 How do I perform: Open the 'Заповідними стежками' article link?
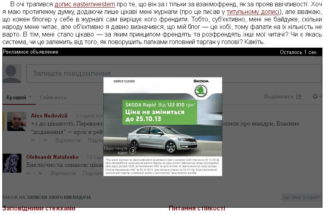(x=39, y=208)
